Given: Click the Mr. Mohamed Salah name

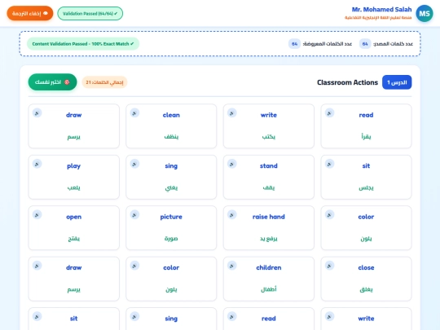Looking at the screenshot, I should pos(381,10).
